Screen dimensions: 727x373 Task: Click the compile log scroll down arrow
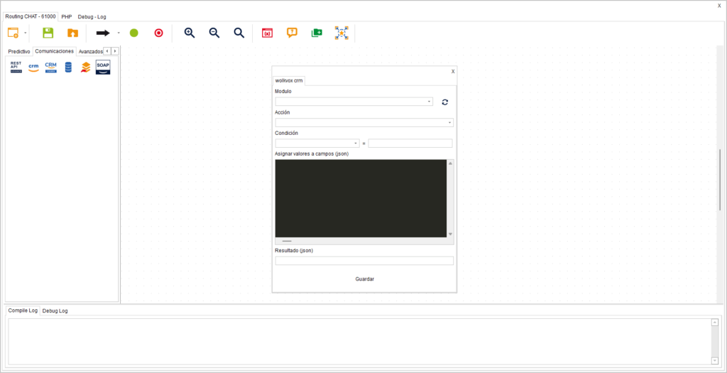(x=714, y=360)
